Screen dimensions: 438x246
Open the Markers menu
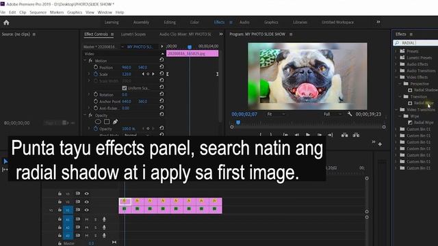point(57,12)
